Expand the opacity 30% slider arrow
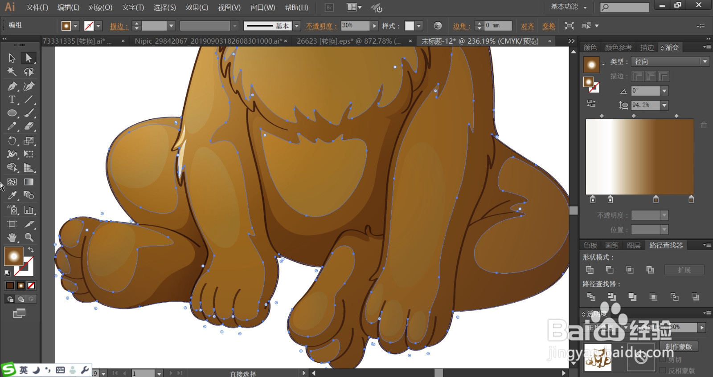 tap(374, 26)
